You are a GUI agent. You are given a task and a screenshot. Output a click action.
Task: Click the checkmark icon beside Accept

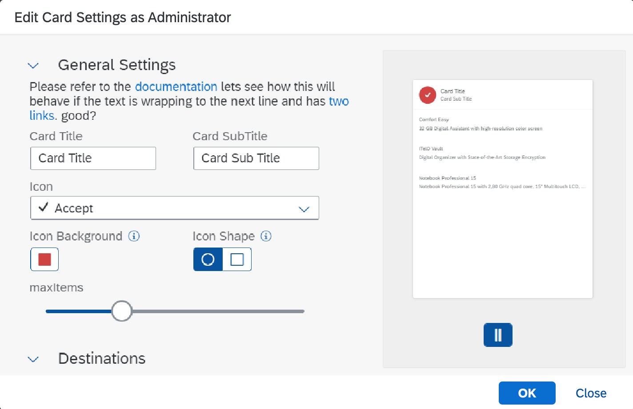43,207
